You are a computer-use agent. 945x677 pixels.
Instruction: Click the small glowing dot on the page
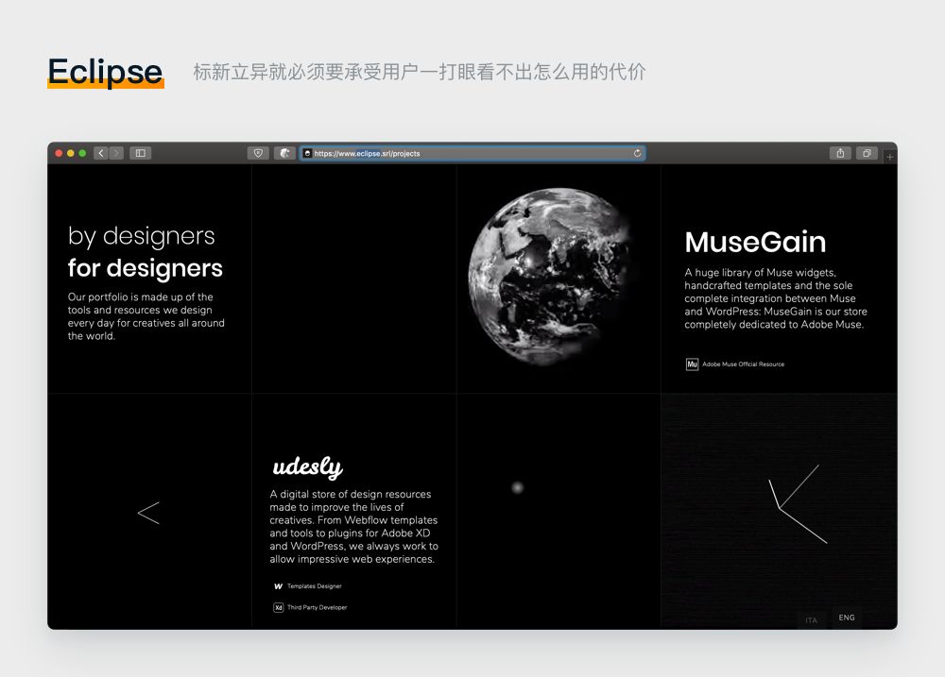517,487
